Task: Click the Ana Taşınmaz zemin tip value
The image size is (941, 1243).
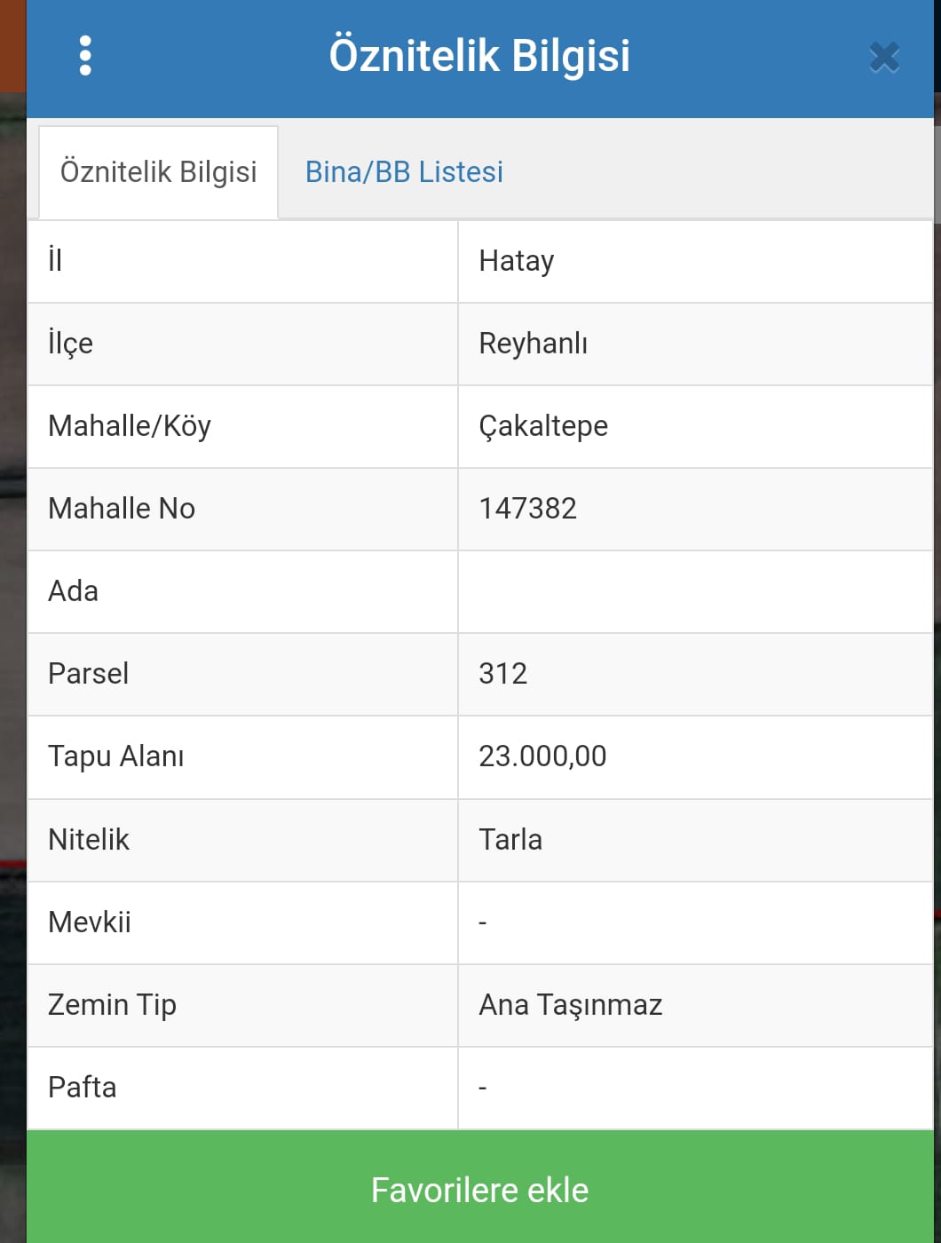Action: [x=571, y=1005]
